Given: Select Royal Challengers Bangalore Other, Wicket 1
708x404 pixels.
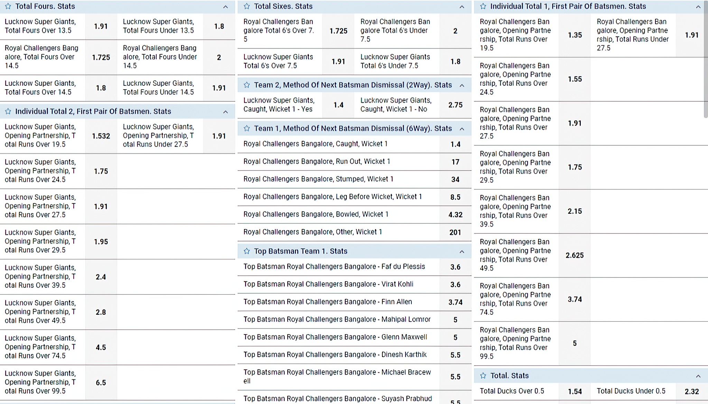Looking at the screenshot, I should pos(455,232).
